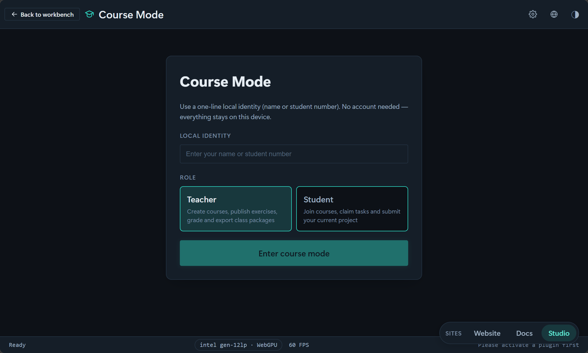Image resolution: width=588 pixels, height=353 pixels.
Task: Toggle the contrast theme icon
Action: [x=575, y=14]
